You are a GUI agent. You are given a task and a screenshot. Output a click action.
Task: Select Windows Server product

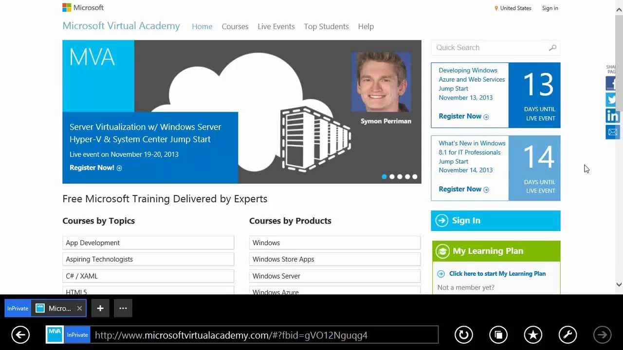(335, 276)
